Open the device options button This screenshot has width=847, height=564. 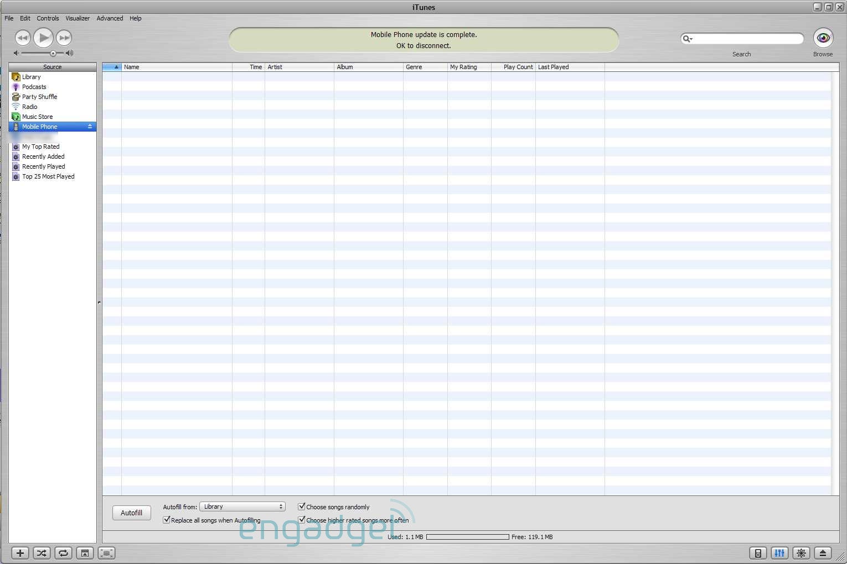(x=758, y=553)
